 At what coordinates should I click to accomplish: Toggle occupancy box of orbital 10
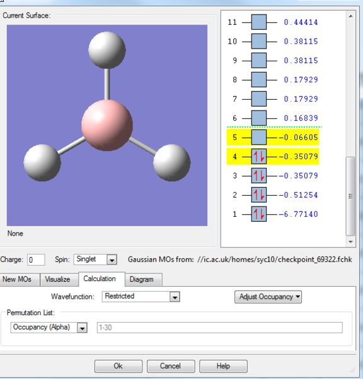tap(259, 41)
